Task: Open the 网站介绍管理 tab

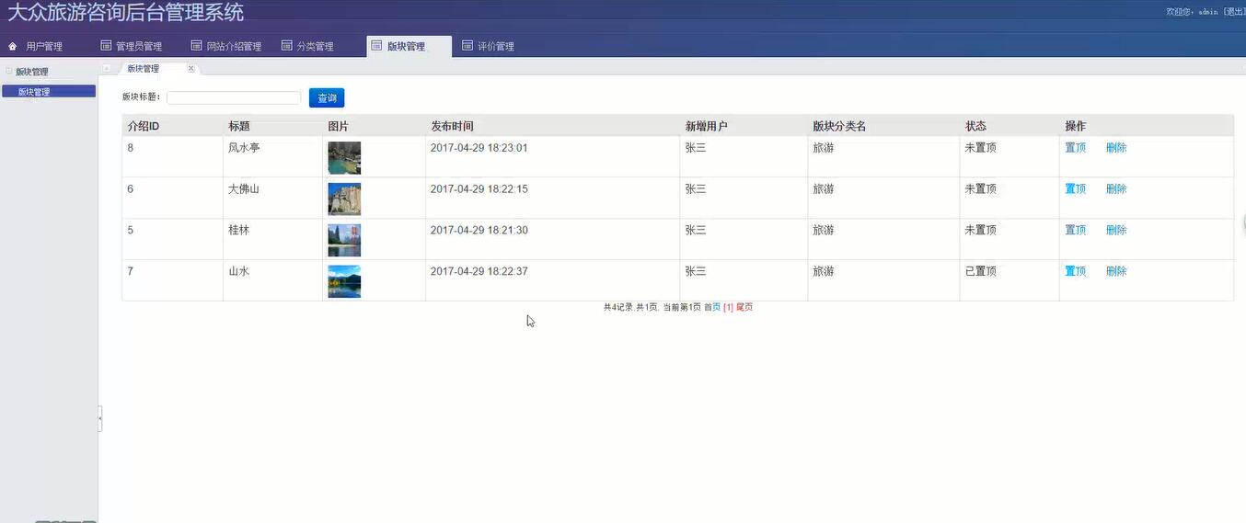Action: pyautogui.click(x=226, y=46)
